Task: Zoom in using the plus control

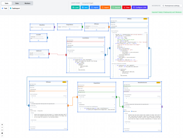Action: tap(2, 124)
